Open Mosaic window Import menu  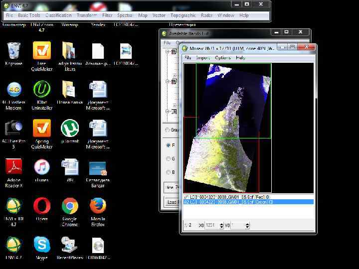[x=203, y=58]
